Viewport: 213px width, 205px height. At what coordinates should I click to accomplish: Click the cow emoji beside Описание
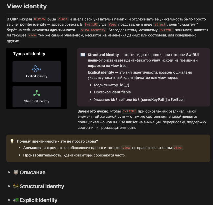(x=16, y=172)
